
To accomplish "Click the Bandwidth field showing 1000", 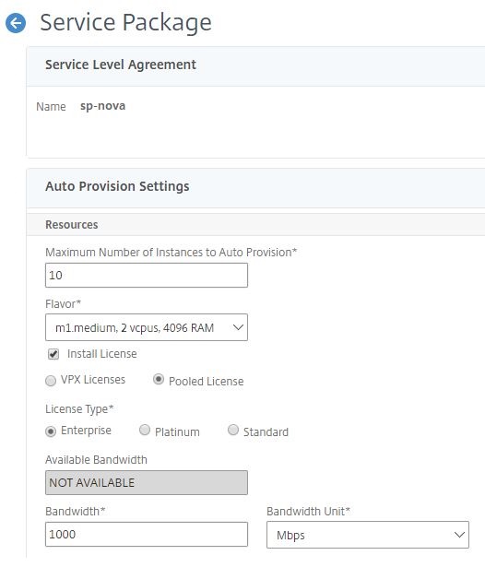I will point(147,534).
